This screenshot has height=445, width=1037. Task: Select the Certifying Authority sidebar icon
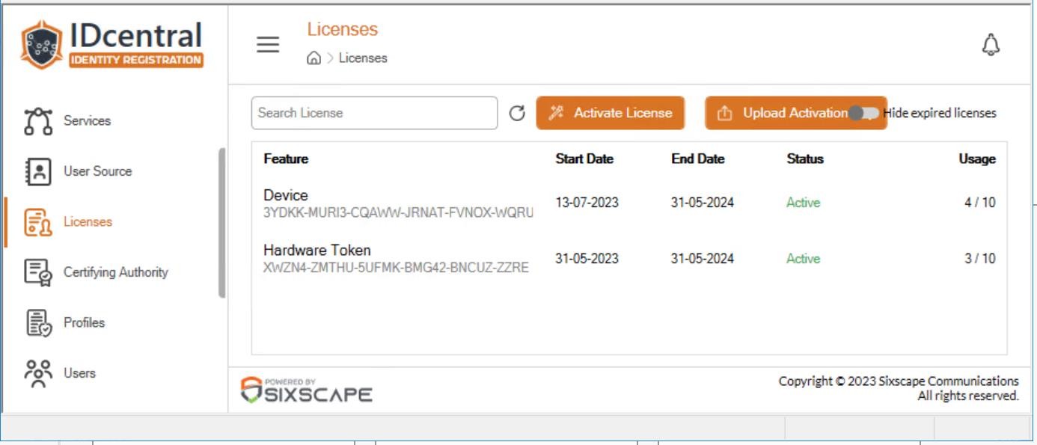click(x=38, y=272)
